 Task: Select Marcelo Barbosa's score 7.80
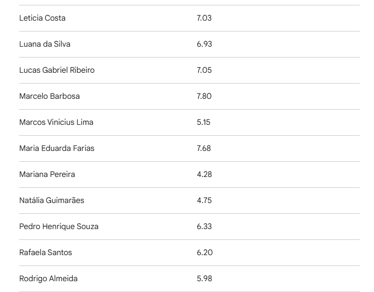204,96
